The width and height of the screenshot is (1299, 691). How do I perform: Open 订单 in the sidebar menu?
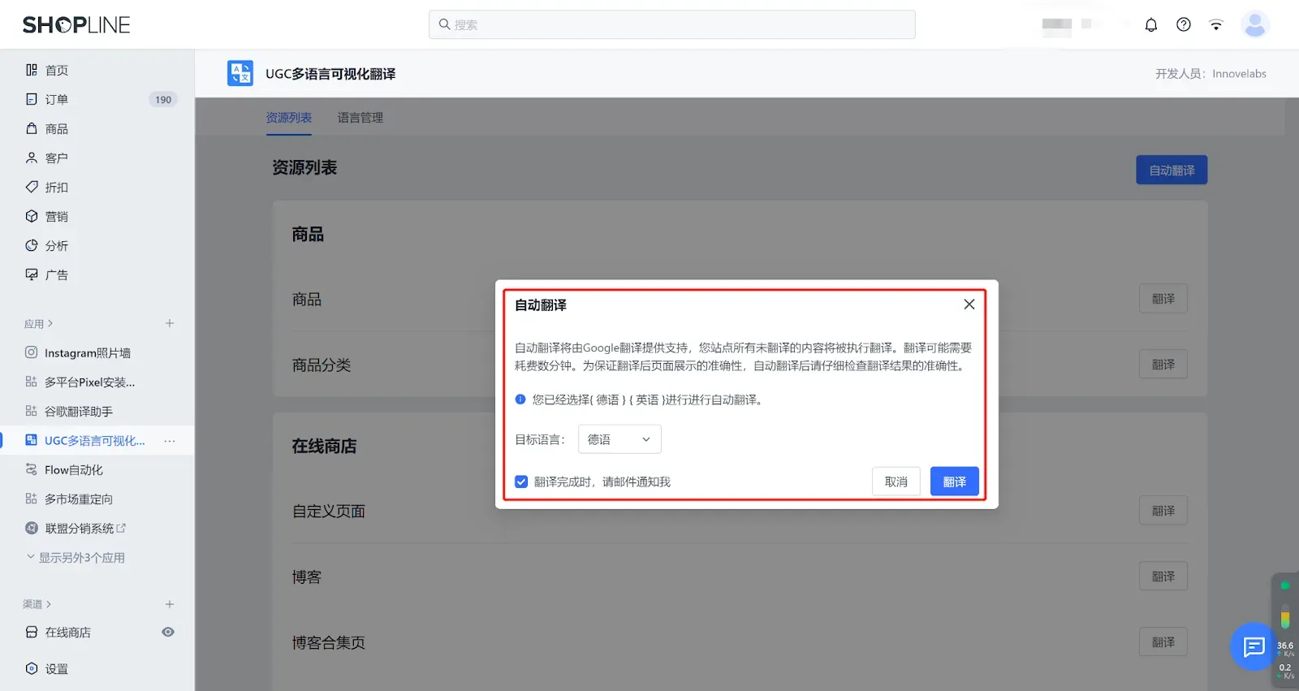click(57, 100)
